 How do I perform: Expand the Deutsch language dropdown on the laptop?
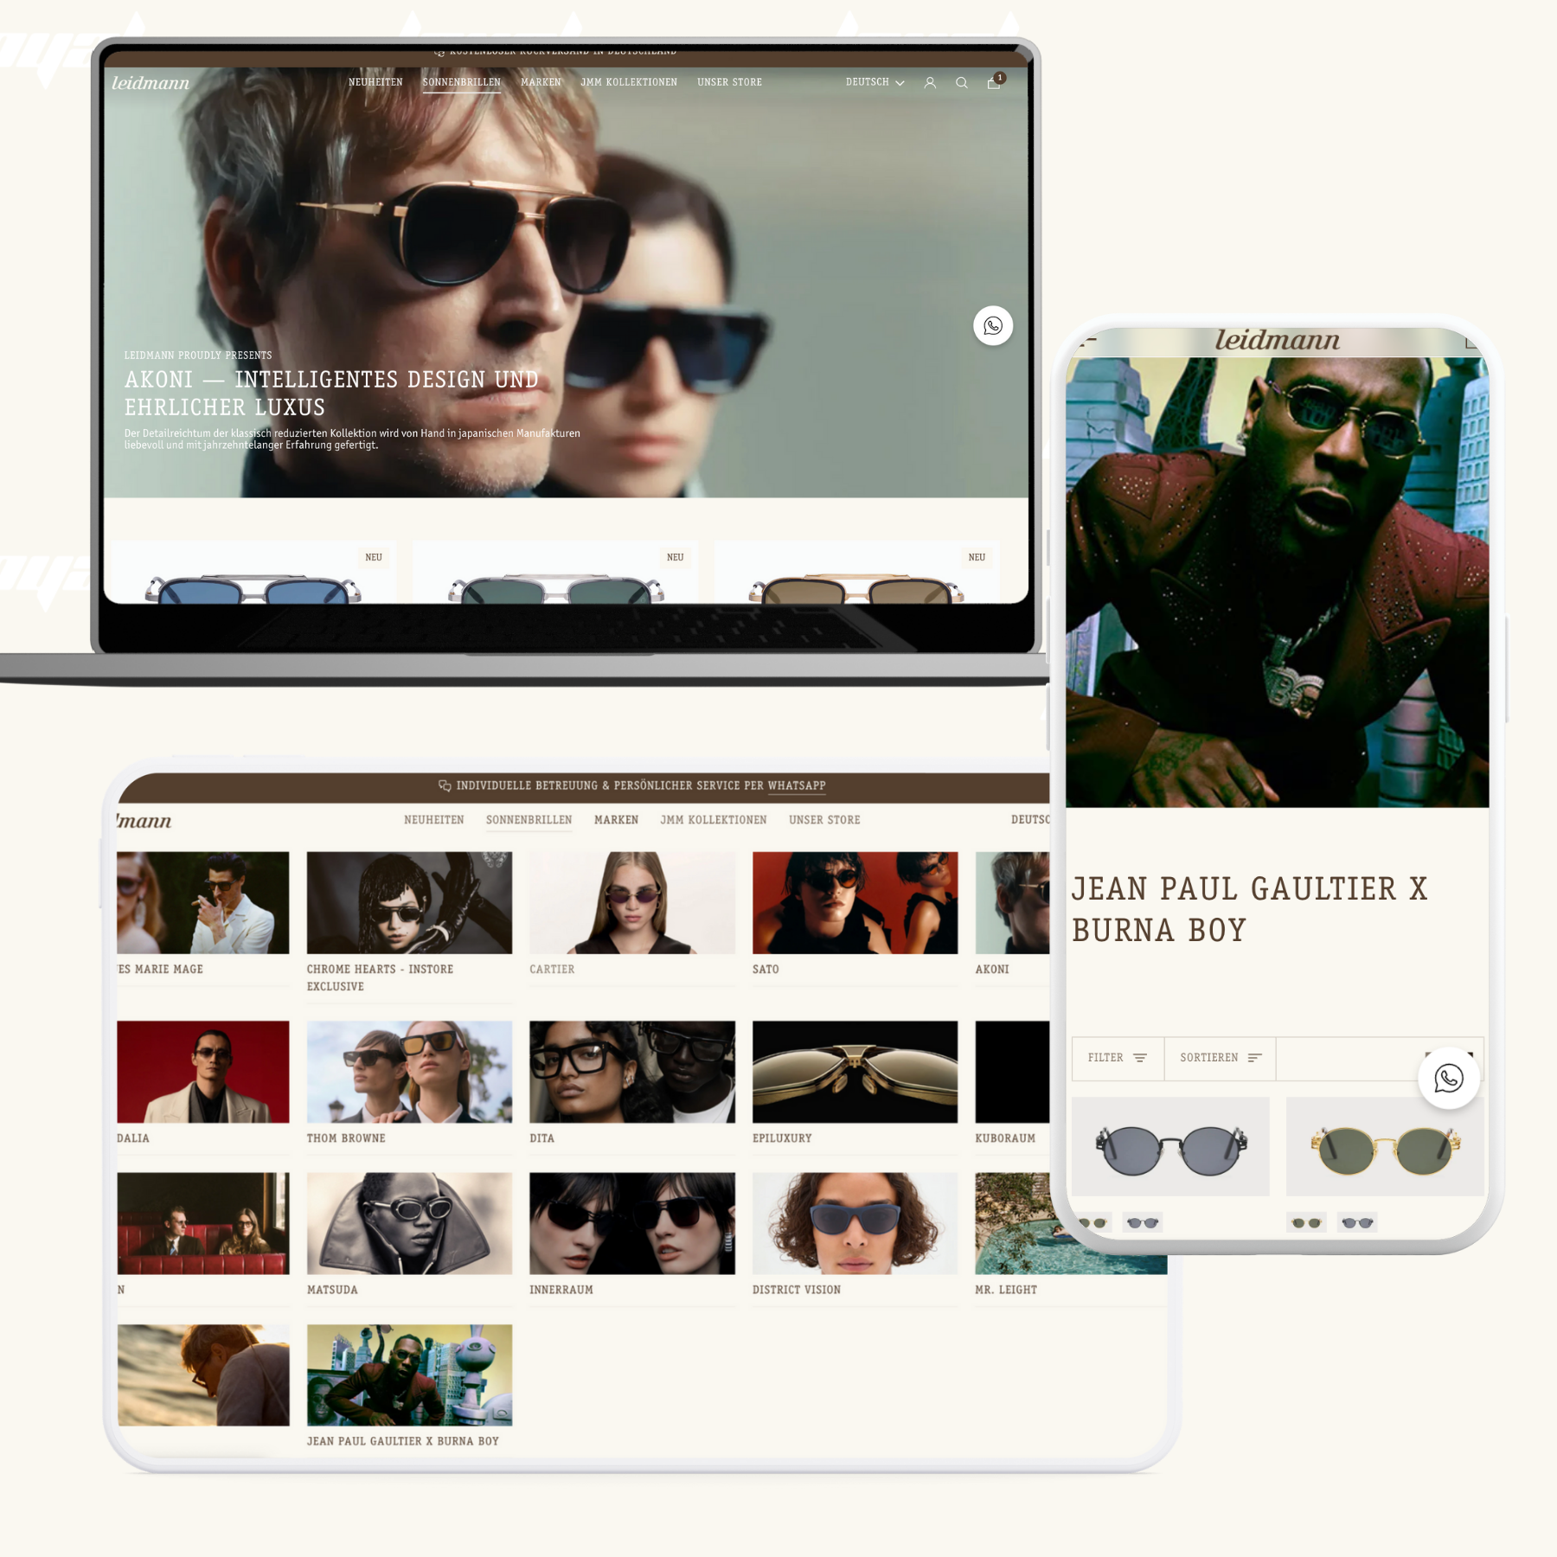(x=875, y=82)
